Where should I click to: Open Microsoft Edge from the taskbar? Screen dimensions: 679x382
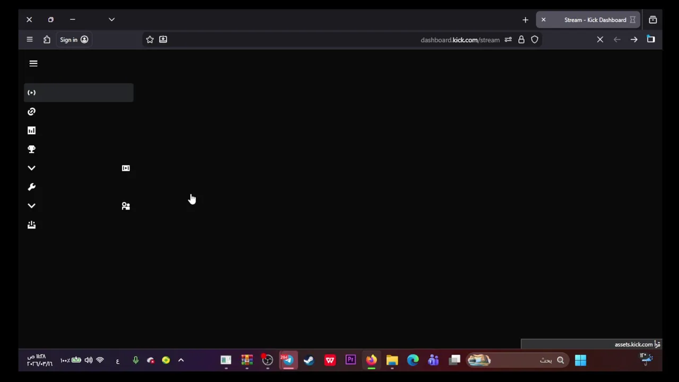point(413,361)
